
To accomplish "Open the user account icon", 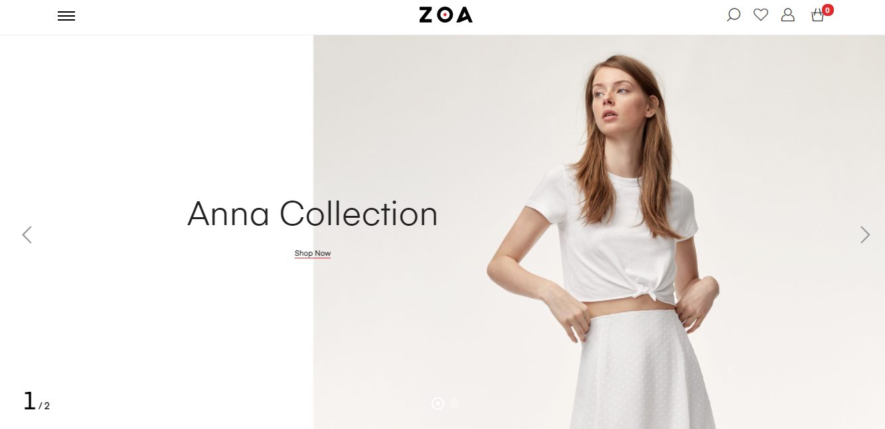I will coord(788,15).
